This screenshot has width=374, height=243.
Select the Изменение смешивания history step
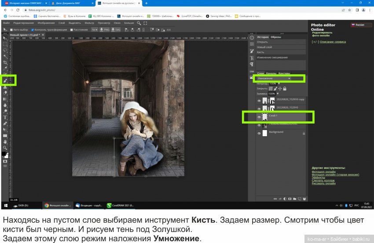pos(281,58)
